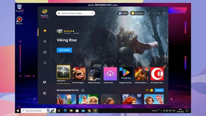The width and height of the screenshot is (206, 116).
Task: Click the Viking Rise icon above the title
Action: coord(60,32)
